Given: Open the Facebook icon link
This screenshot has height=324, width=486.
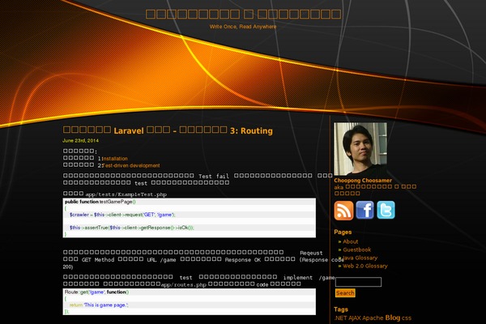Looking at the screenshot, I should (364, 211).
